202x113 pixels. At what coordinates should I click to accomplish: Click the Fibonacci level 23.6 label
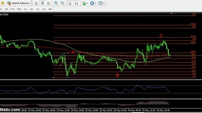(x=194, y=71)
